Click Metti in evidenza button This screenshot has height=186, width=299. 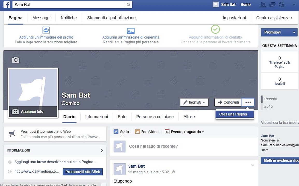point(280,160)
